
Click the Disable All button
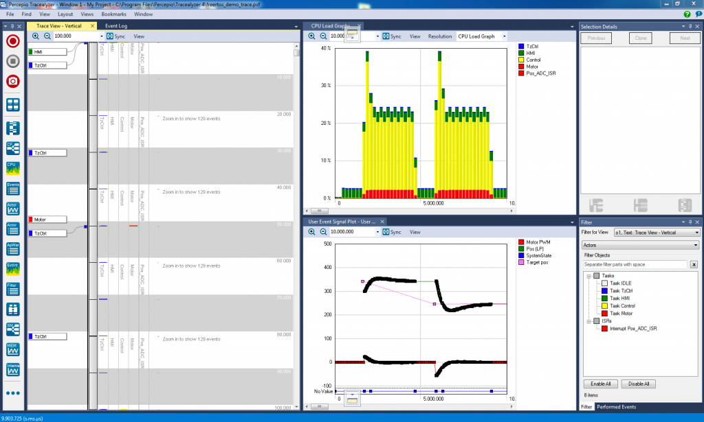639,384
